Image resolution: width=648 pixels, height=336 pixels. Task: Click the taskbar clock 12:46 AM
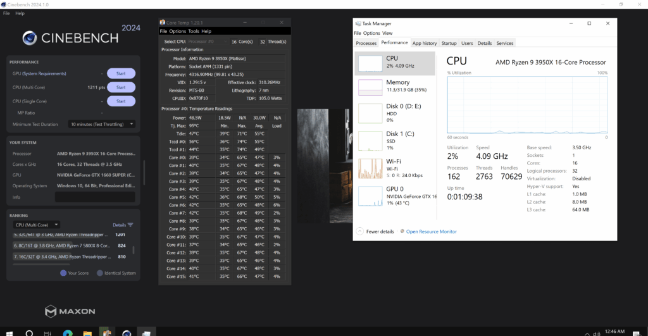tap(614, 332)
